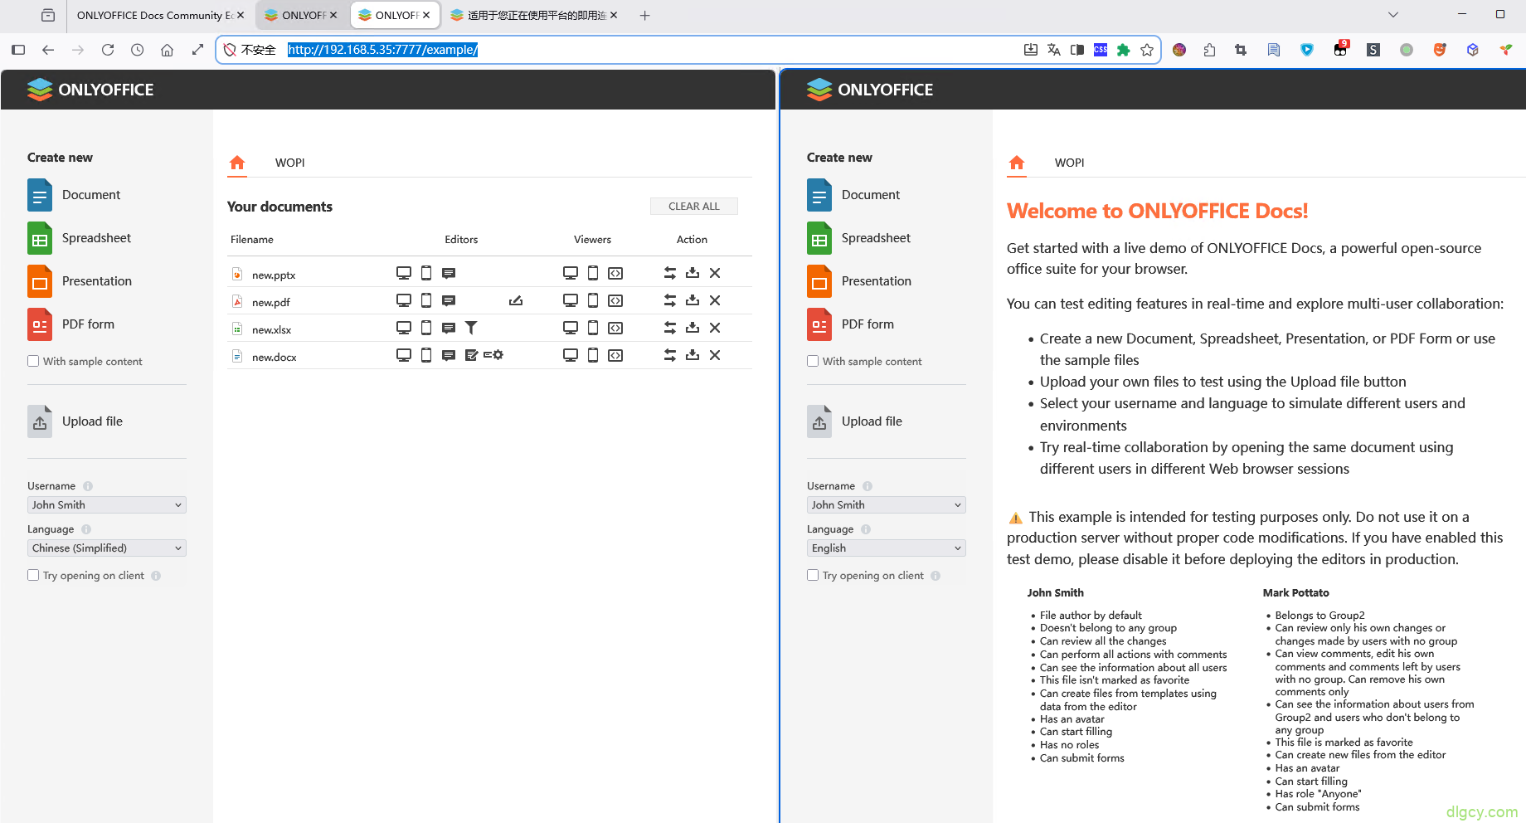This screenshot has width=1526, height=823.
Task: Create new Document in left pane
Action: (74, 195)
